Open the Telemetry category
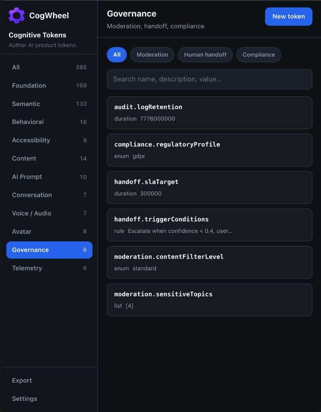Image resolution: width=321 pixels, height=412 pixels. click(x=49, y=268)
